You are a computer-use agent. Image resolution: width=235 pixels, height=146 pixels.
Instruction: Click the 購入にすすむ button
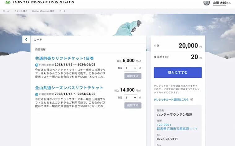tap(178, 72)
